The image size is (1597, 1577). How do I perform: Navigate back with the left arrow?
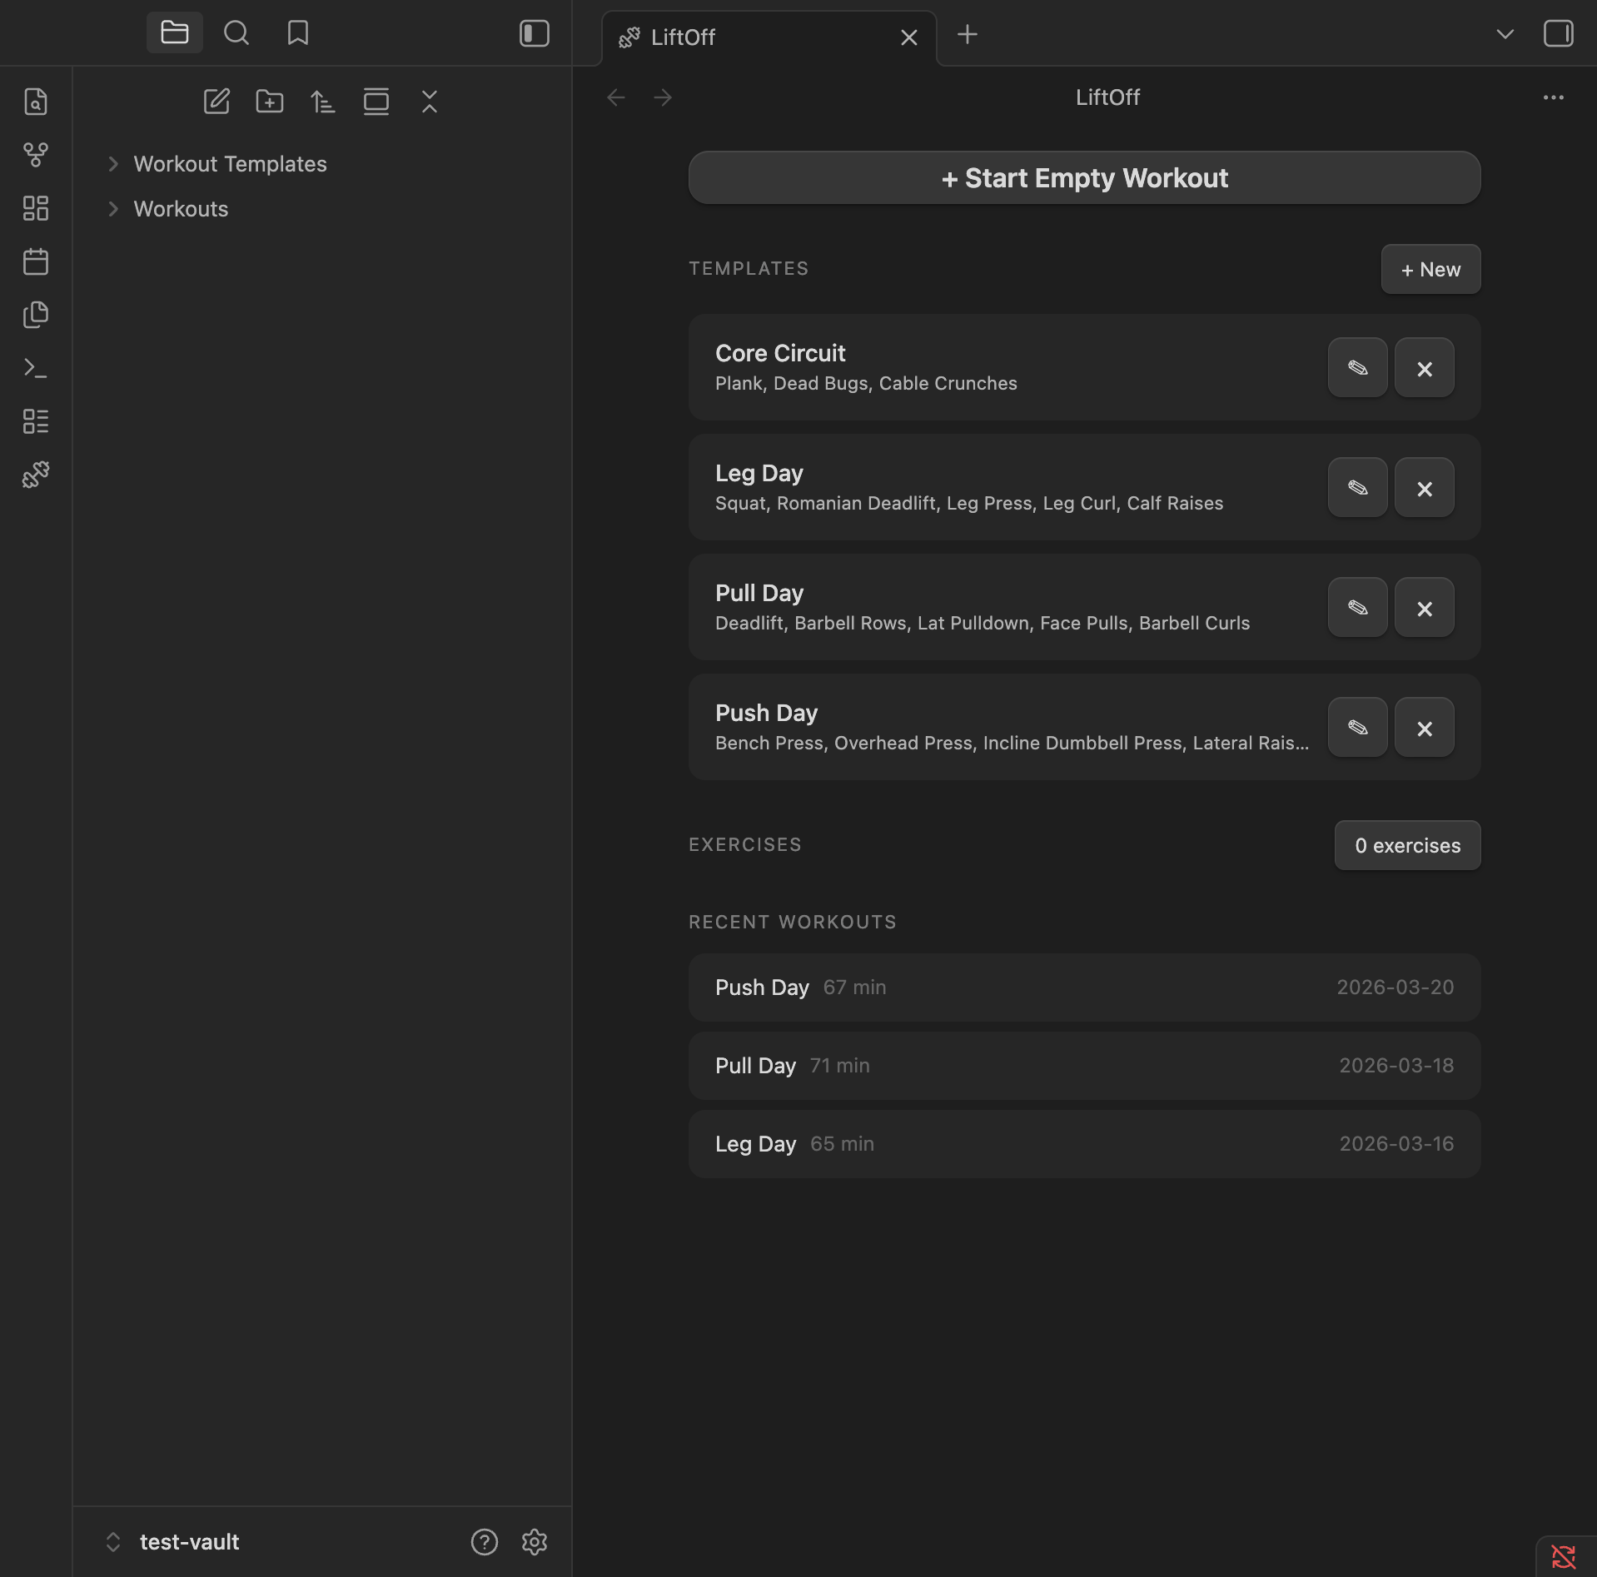coord(616,98)
